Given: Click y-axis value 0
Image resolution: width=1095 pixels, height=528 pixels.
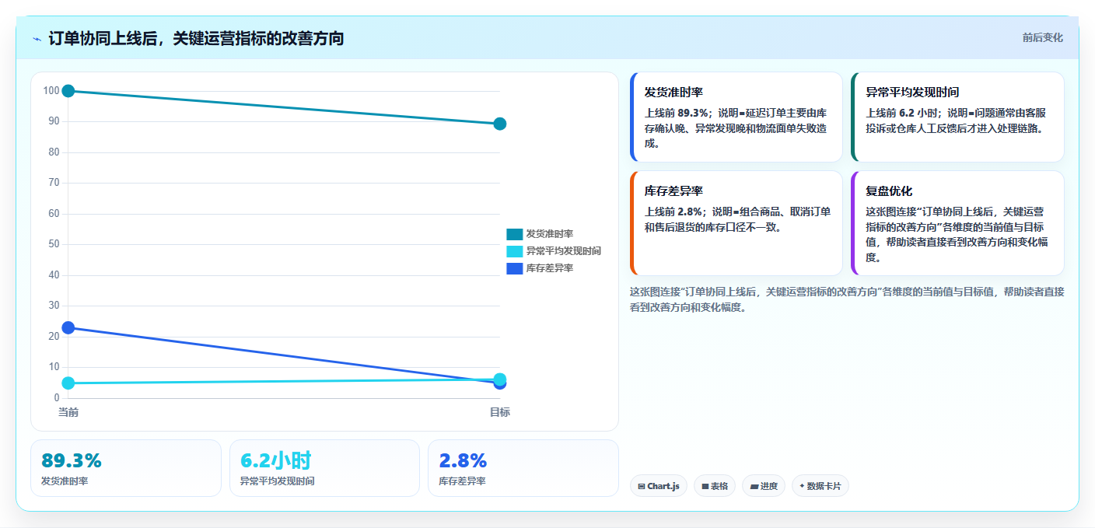Looking at the screenshot, I should pyautogui.click(x=57, y=397).
